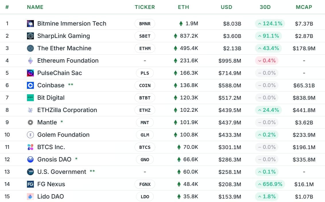Open the Lido DAO name link
Viewport: 325px width, 202px height.
point(50,196)
